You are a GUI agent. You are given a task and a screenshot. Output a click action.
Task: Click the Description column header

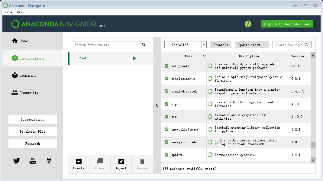click(249, 56)
